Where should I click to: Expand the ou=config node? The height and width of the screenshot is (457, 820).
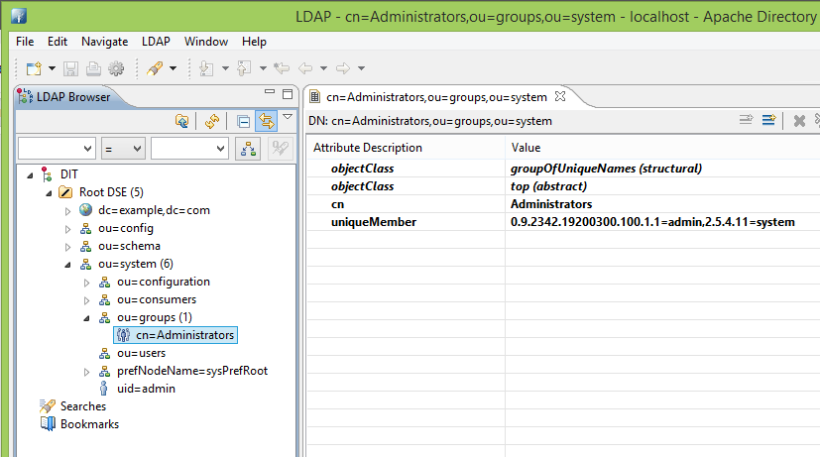click(x=67, y=229)
